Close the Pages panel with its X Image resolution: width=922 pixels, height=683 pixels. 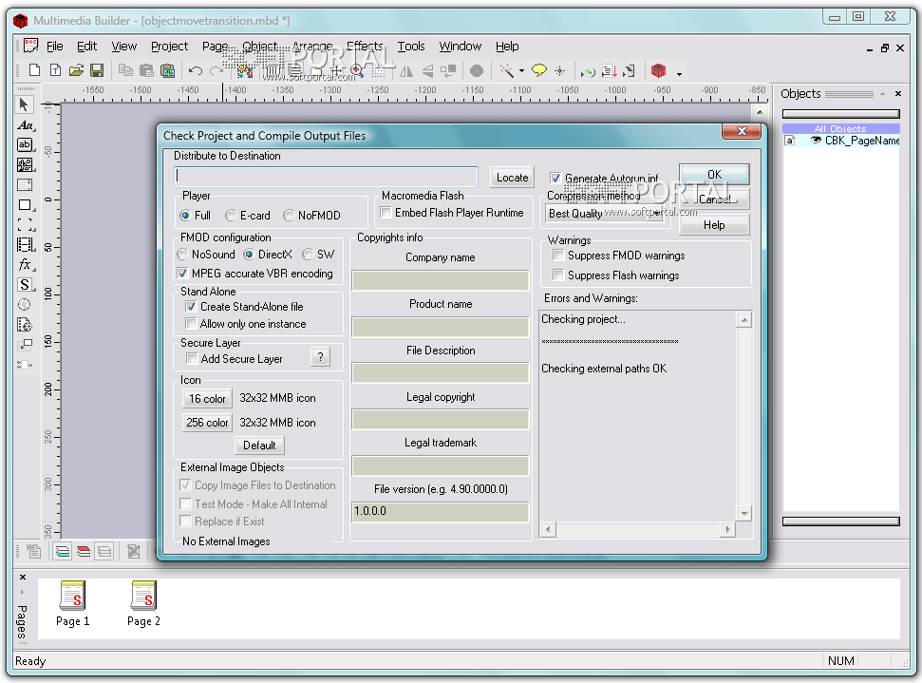(x=23, y=577)
